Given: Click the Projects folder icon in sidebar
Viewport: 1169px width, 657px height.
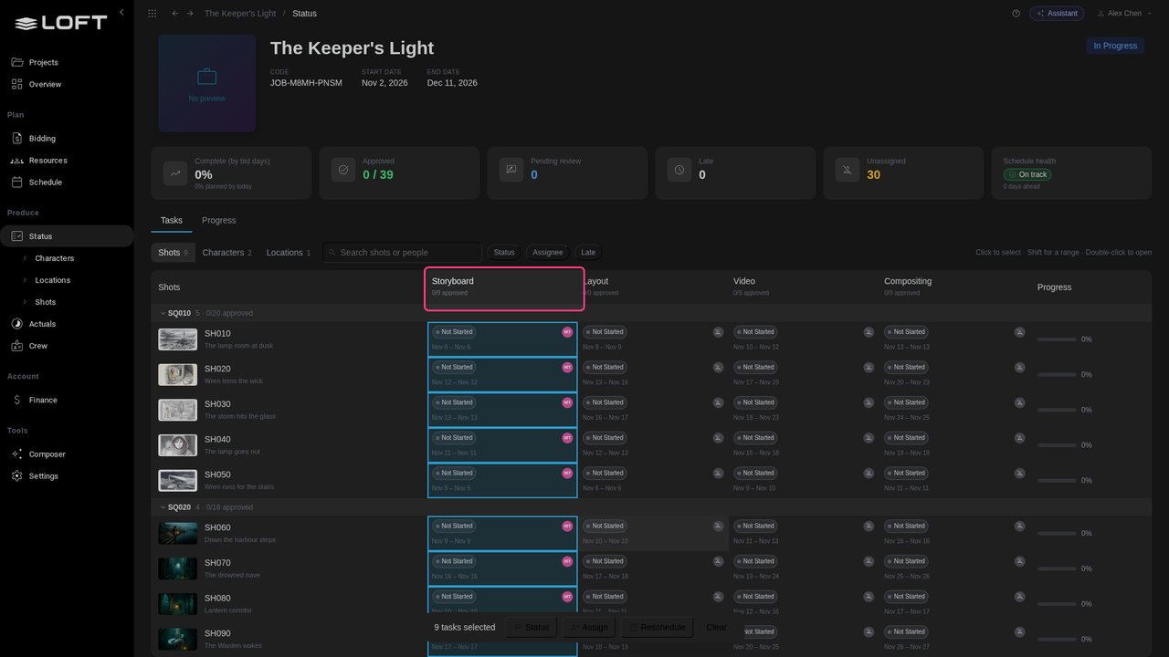Looking at the screenshot, I should [x=17, y=62].
